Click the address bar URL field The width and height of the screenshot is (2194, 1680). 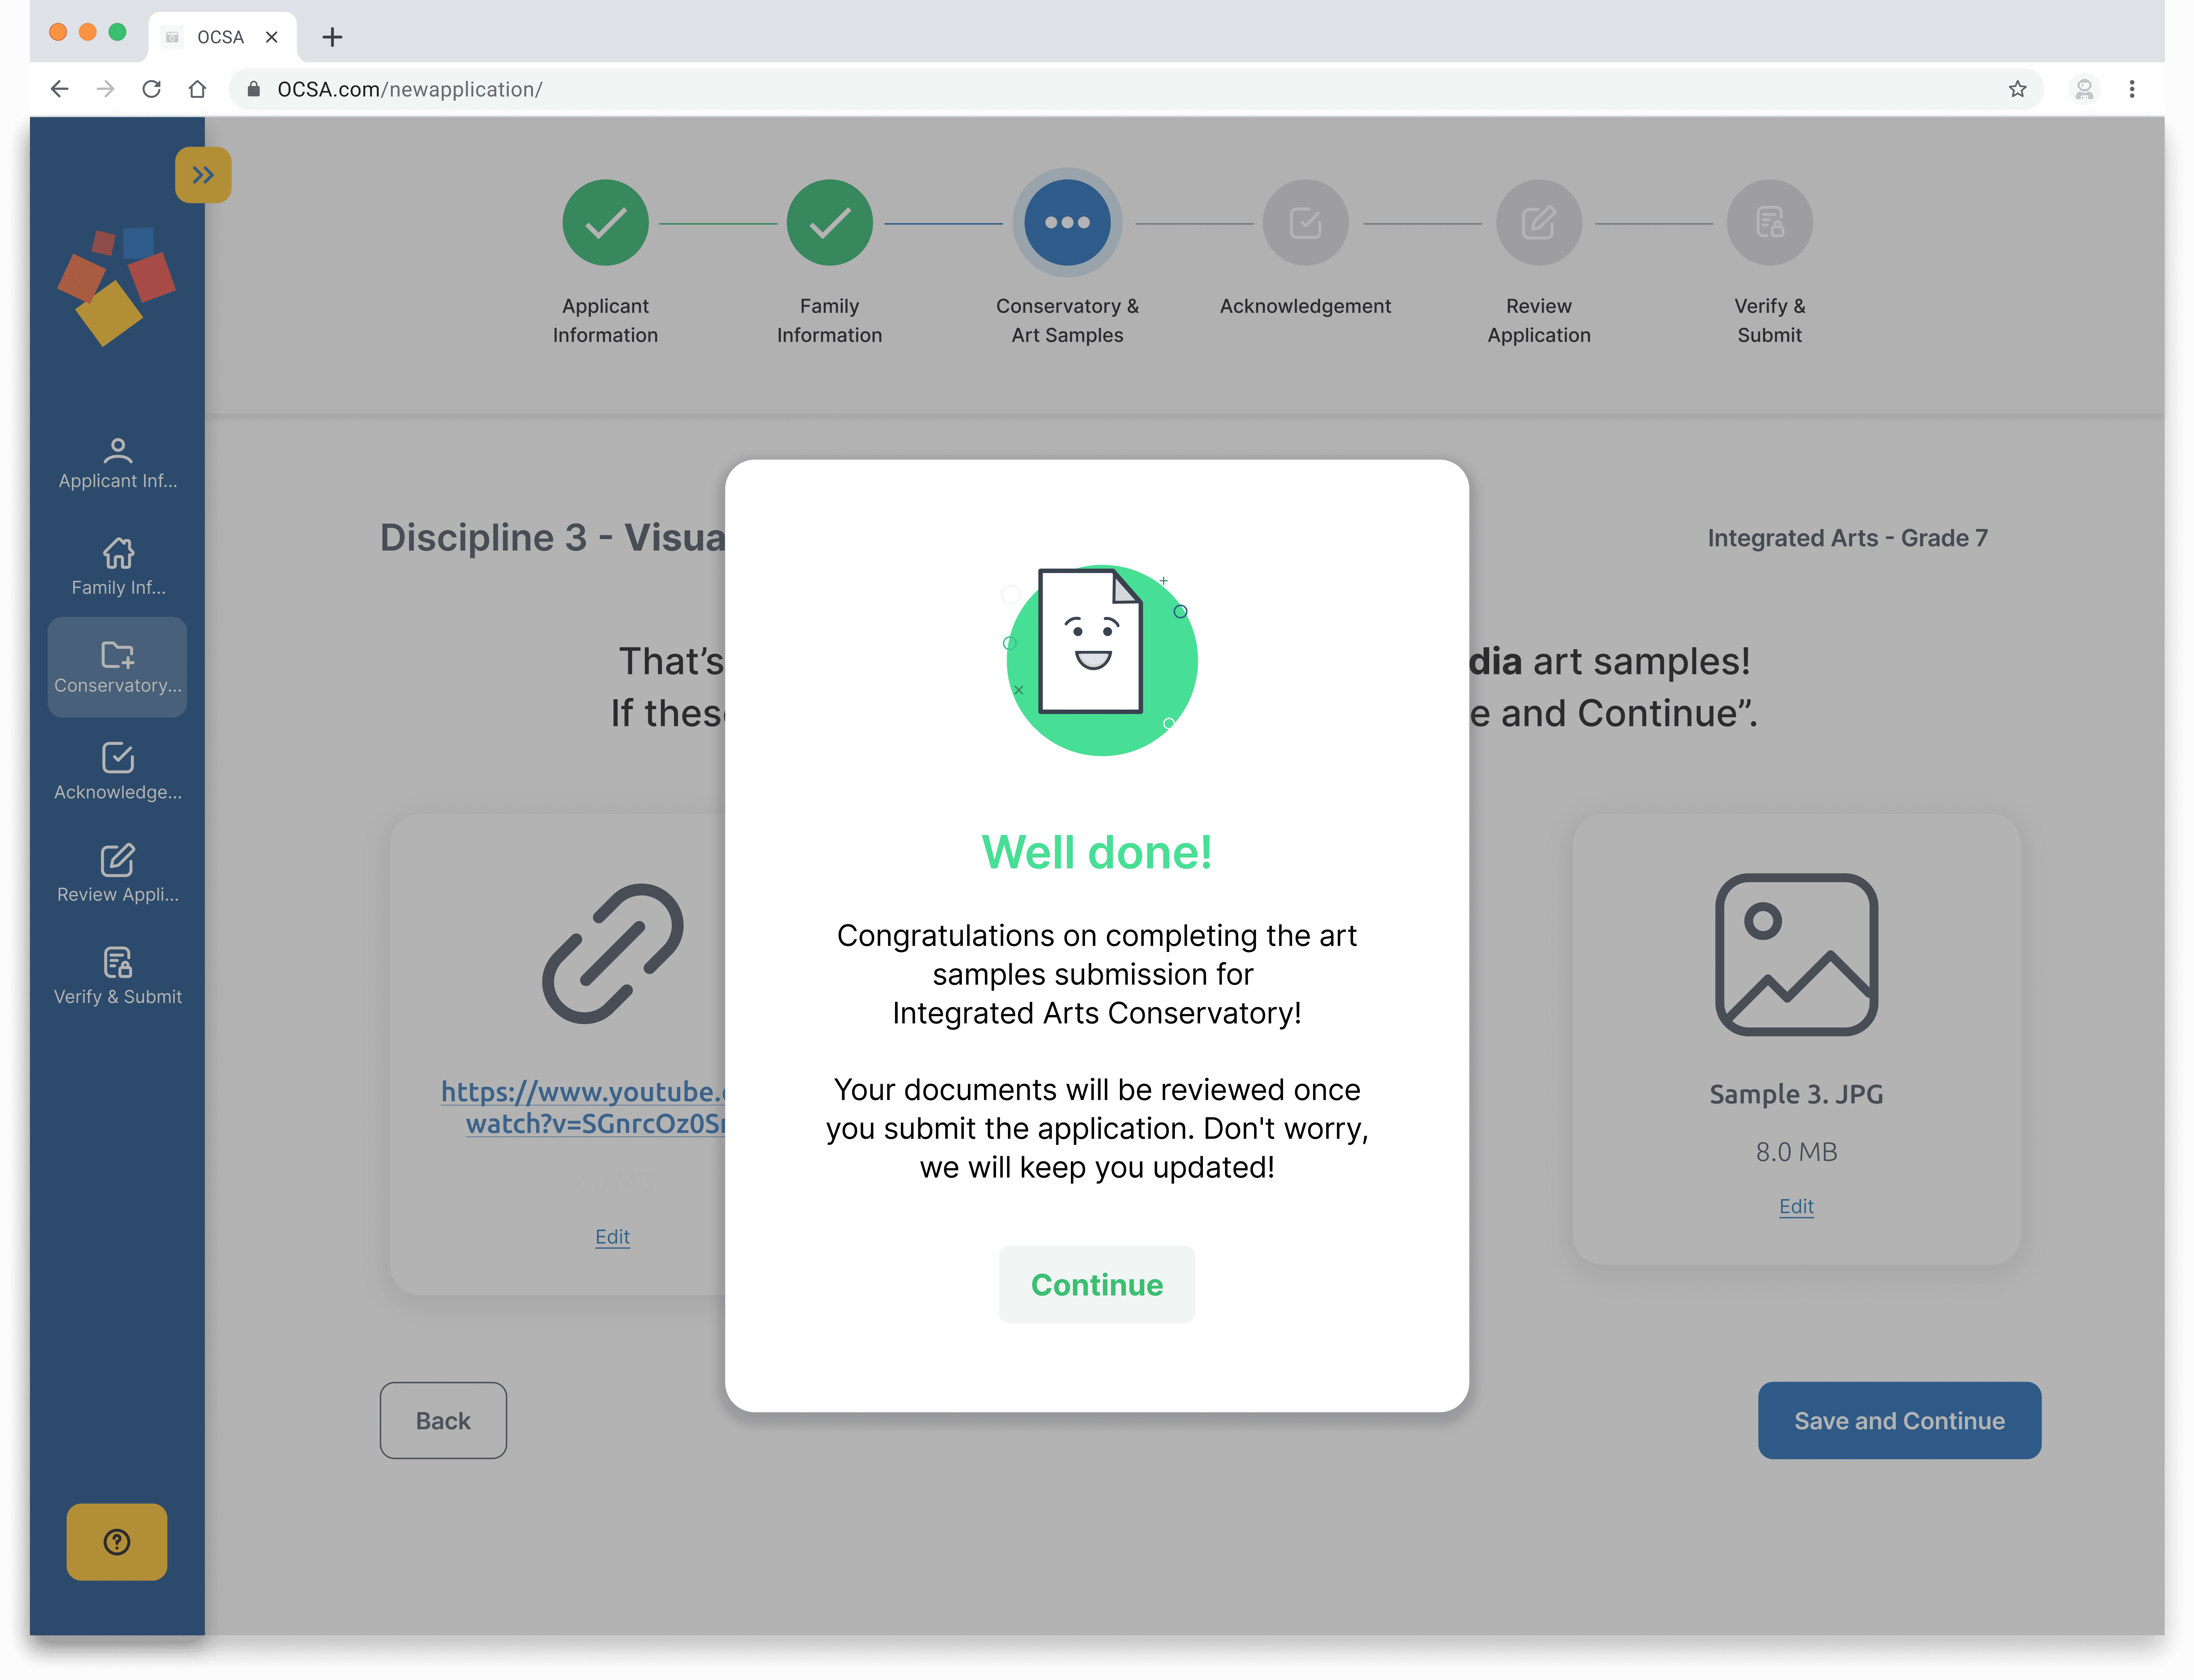tap(1136, 89)
